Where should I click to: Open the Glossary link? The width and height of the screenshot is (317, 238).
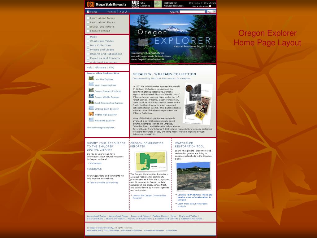tap(101, 67)
